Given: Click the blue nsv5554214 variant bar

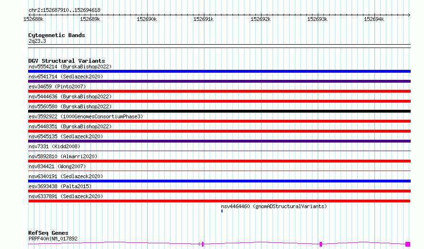Looking at the screenshot, I should pos(219,71).
